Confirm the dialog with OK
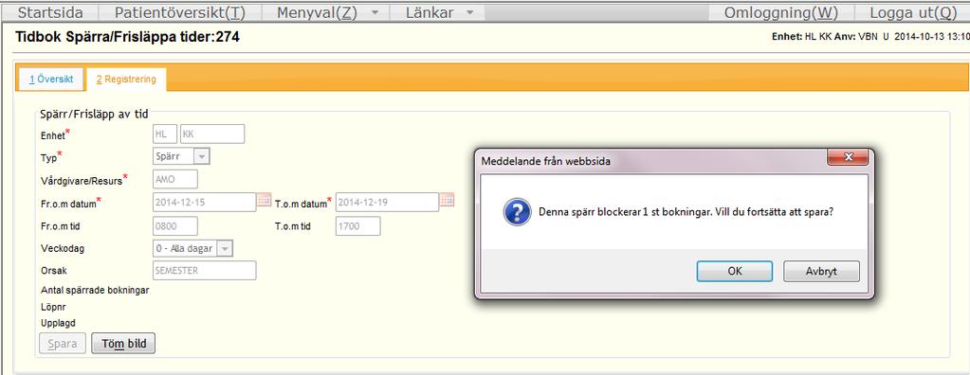 [734, 271]
